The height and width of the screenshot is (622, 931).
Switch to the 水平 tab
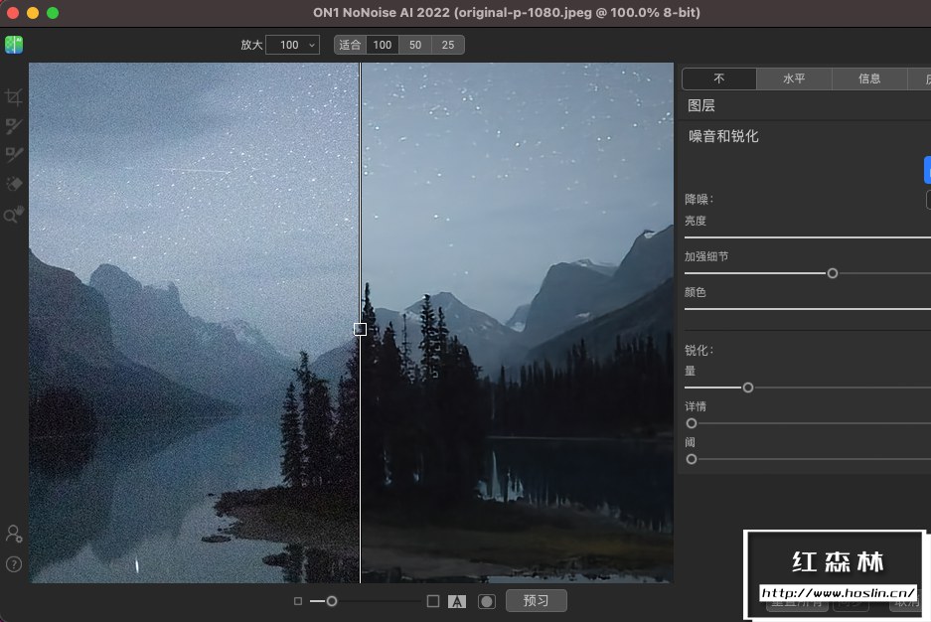point(794,78)
